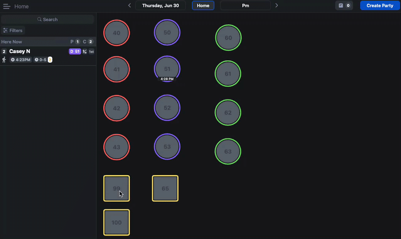This screenshot has height=239, width=401.
Task: Click the 1st visit badge for Casey N
Action: coord(91,52)
